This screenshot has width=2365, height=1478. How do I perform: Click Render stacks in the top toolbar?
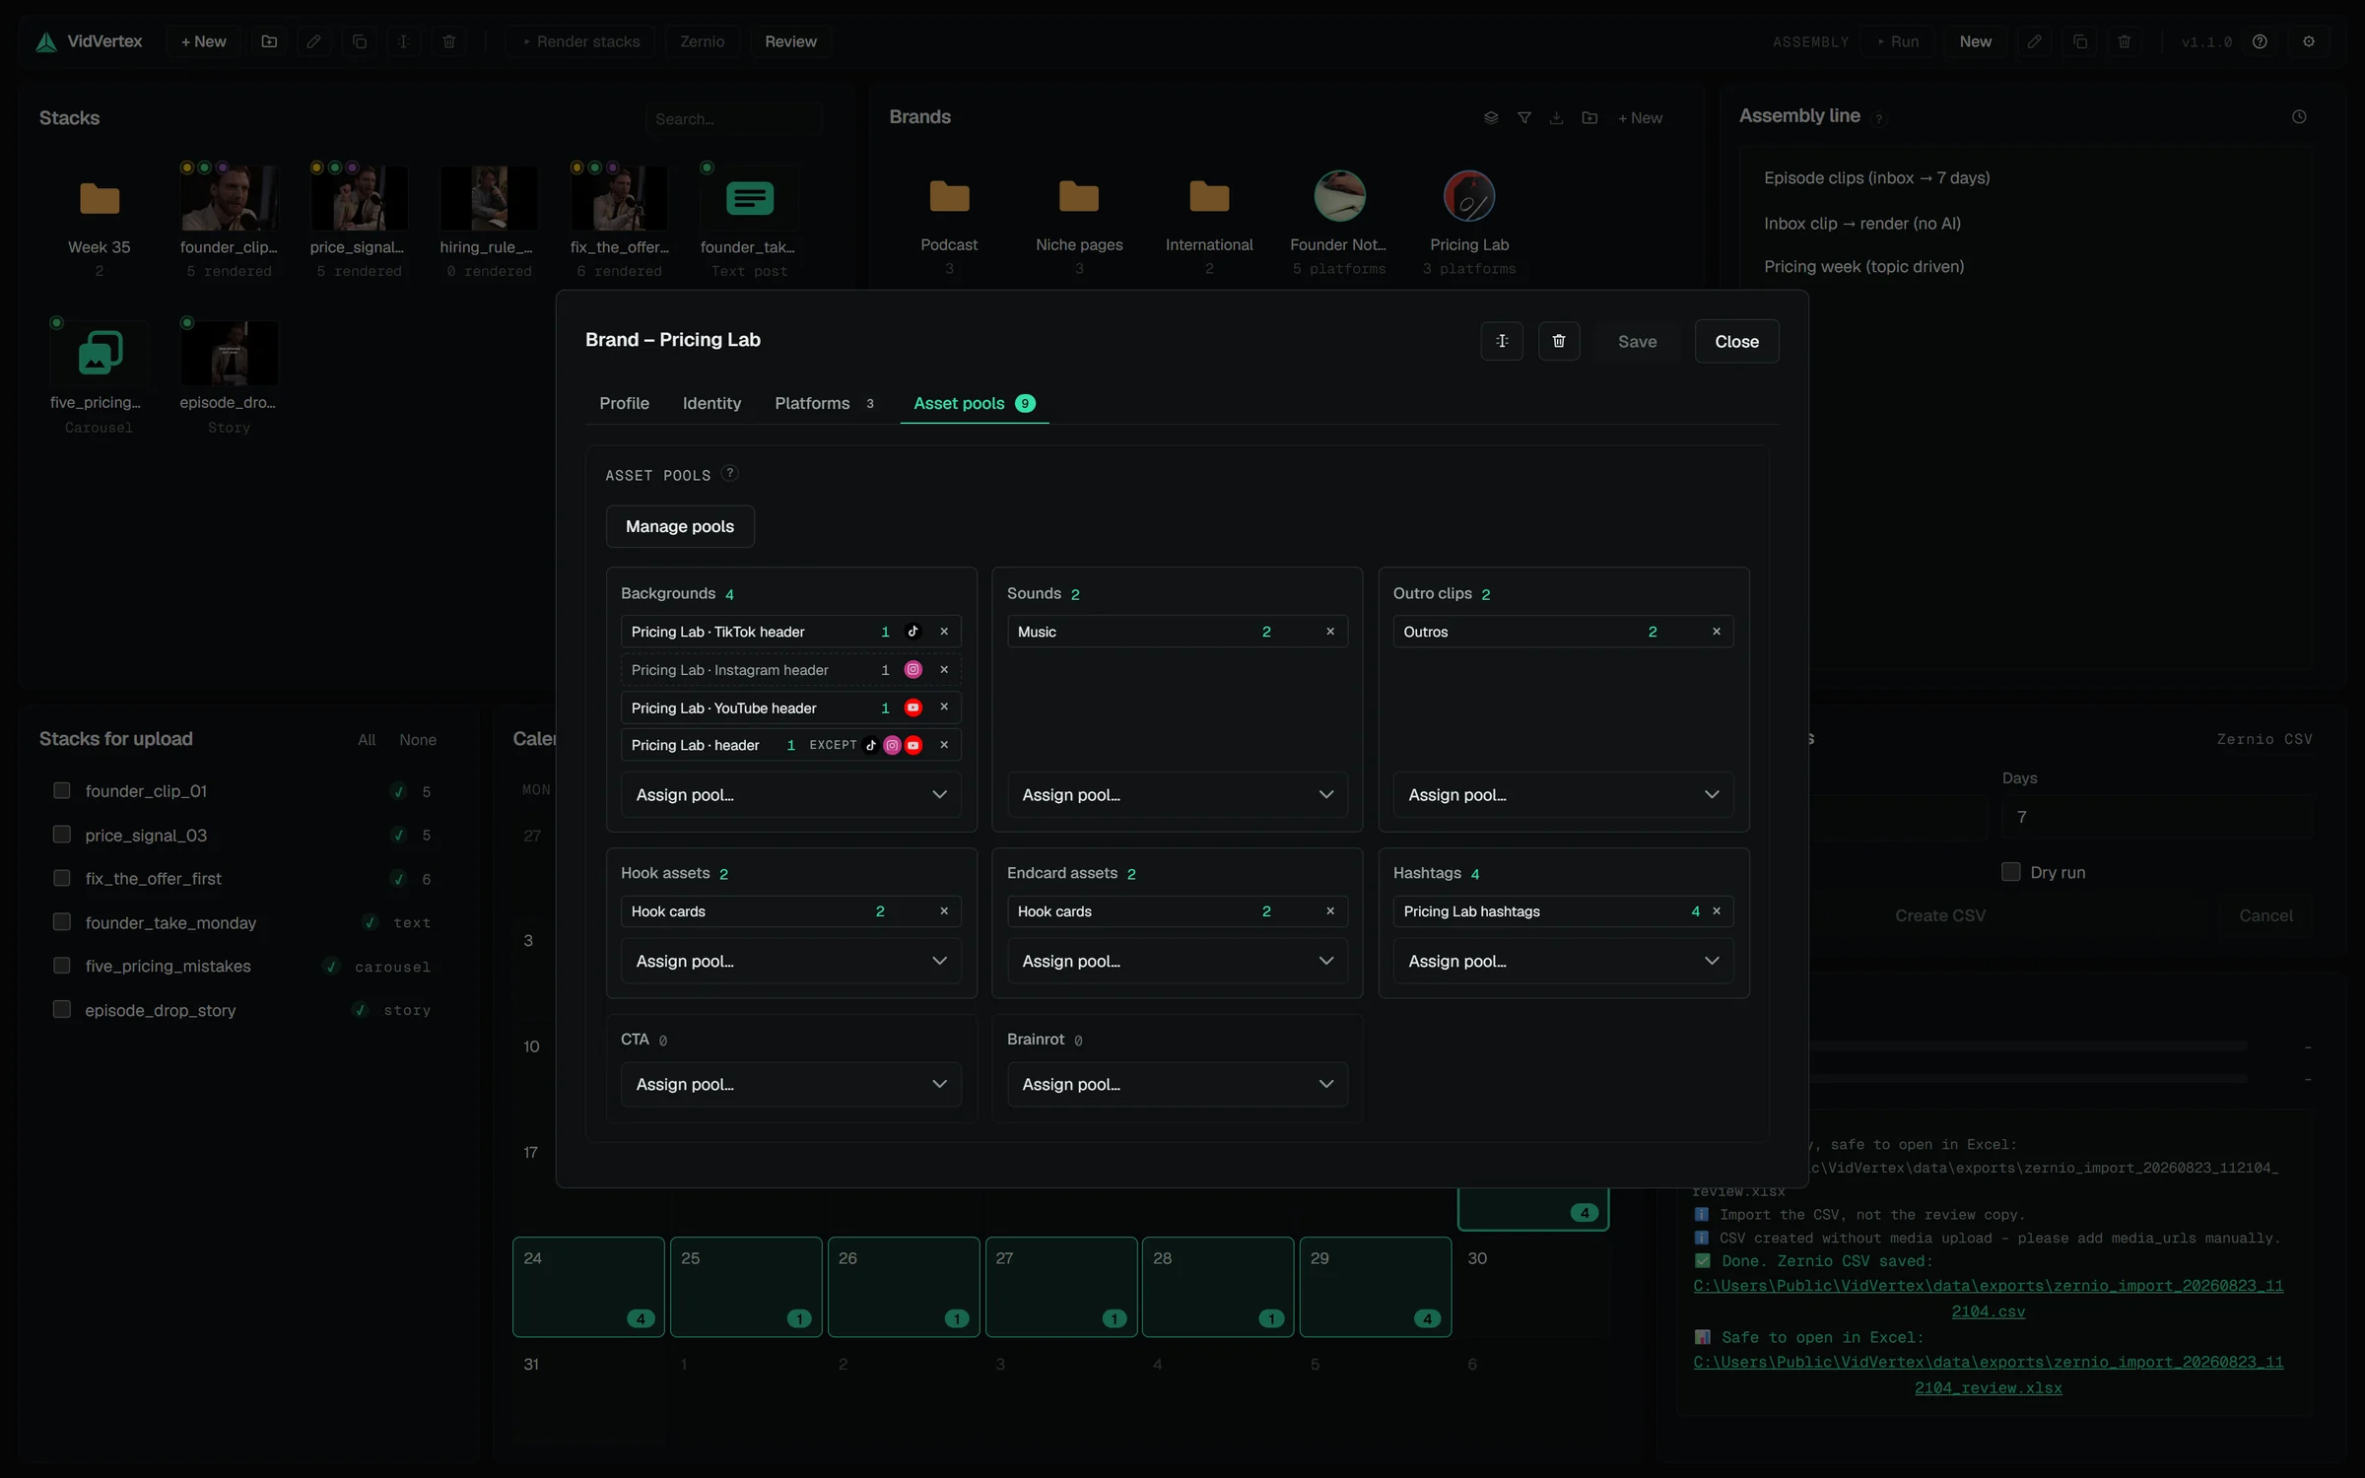coord(580,41)
